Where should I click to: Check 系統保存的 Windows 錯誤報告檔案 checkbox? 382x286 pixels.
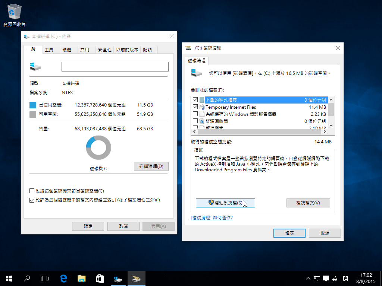[195, 114]
